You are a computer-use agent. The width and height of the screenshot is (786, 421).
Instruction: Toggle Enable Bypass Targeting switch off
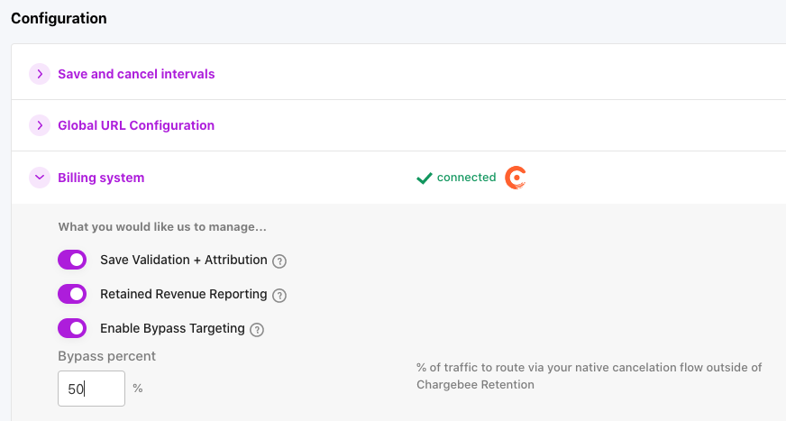pos(72,328)
